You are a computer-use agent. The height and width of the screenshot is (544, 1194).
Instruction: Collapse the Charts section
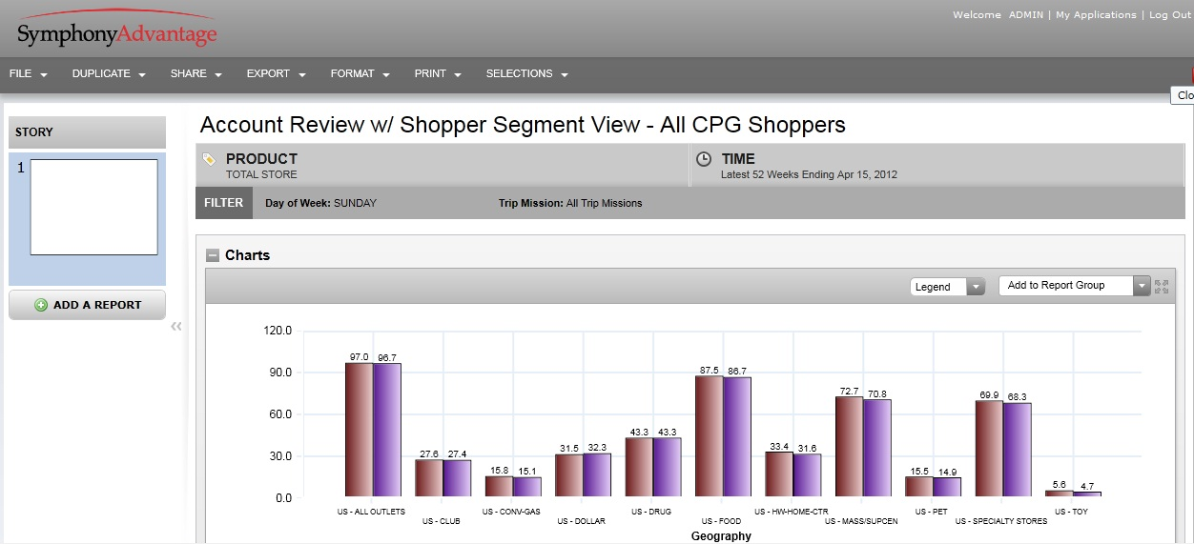tap(213, 255)
